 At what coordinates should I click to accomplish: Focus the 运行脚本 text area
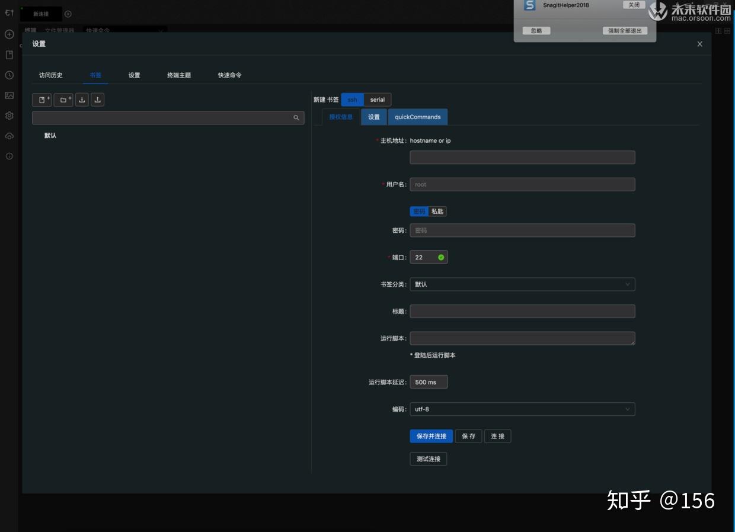coord(522,338)
